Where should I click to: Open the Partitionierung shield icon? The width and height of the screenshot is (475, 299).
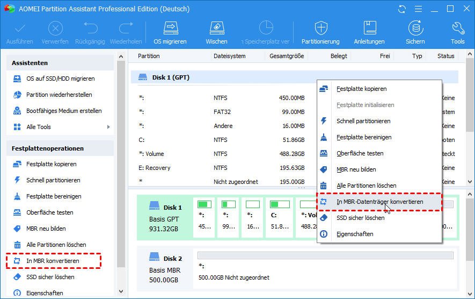pos(321,28)
